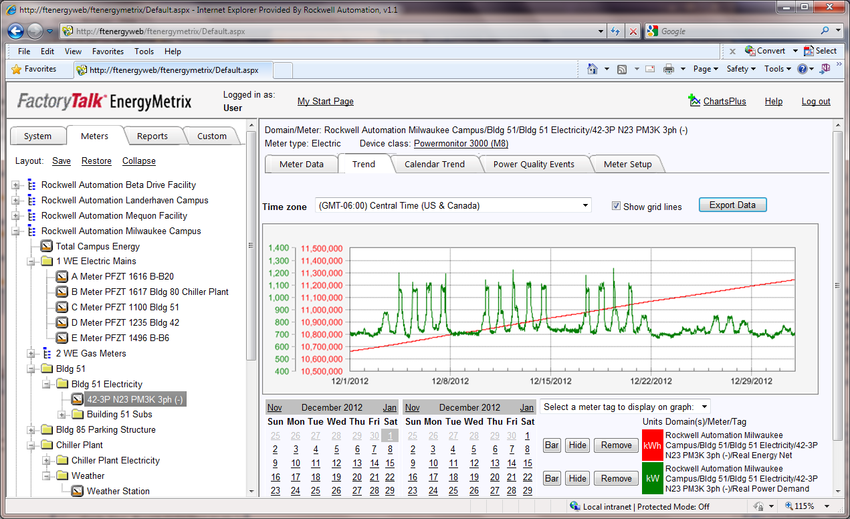Switch to the Custom tab
Screen dimensions: 850x519
[x=212, y=136]
